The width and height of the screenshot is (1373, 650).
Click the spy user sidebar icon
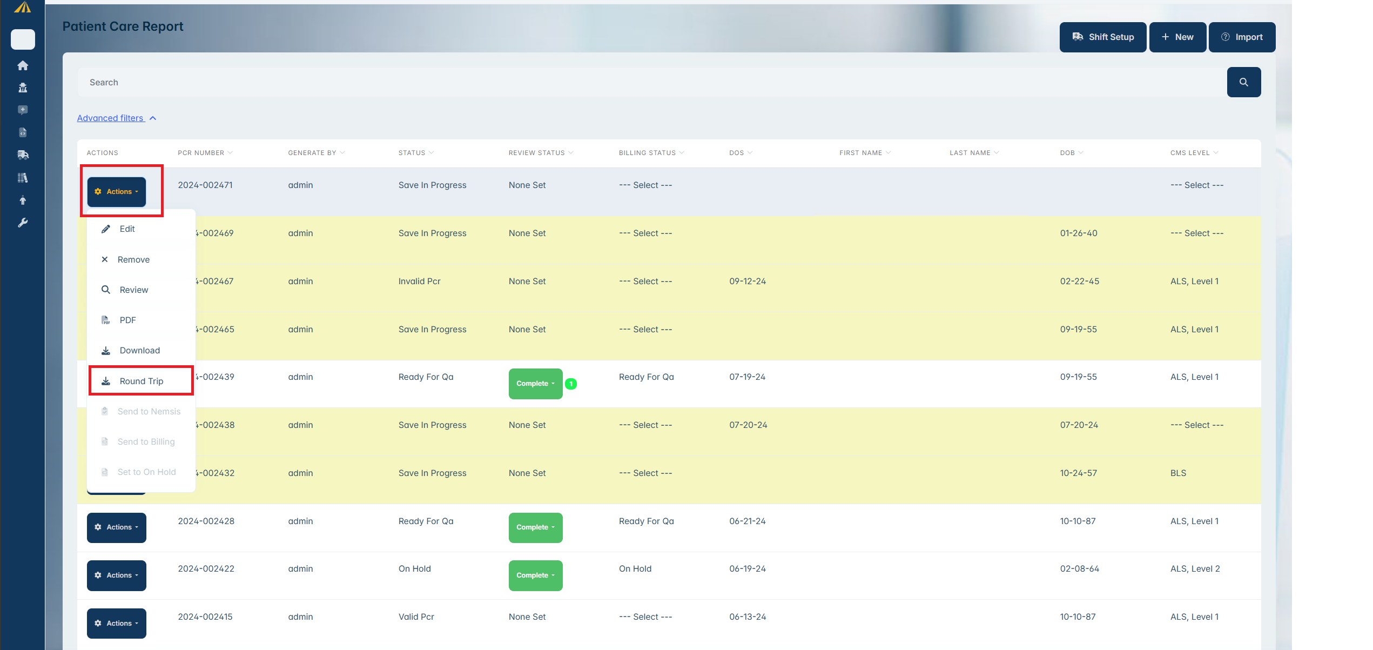click(x=23, y=88)
